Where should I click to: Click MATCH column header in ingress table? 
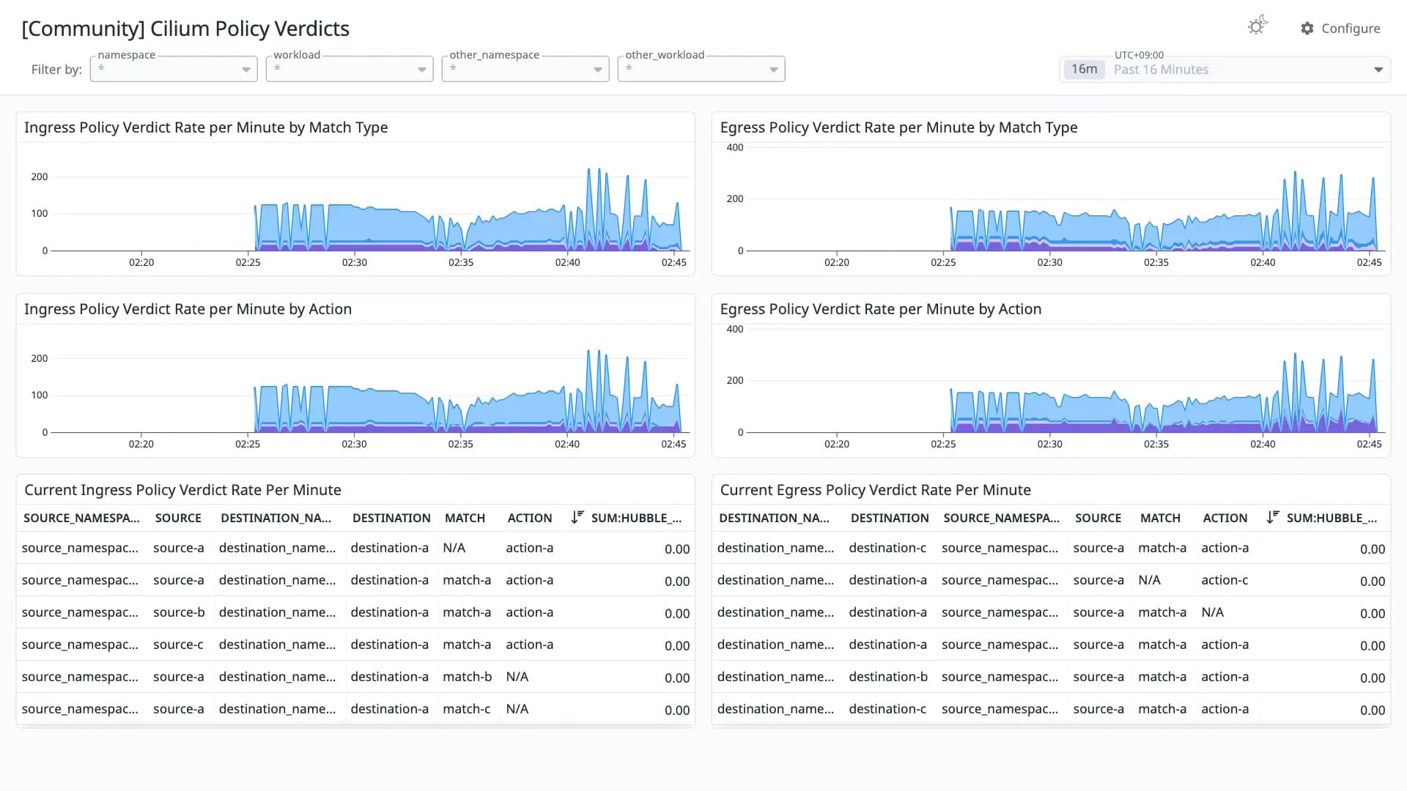(465, 518)
